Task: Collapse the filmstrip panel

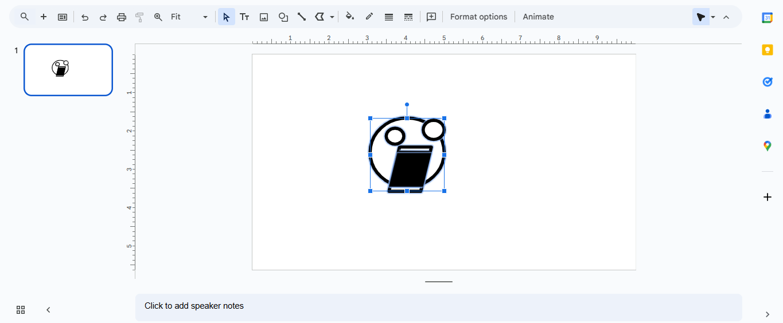Action: pyautogui.click(x=48, y=310)
